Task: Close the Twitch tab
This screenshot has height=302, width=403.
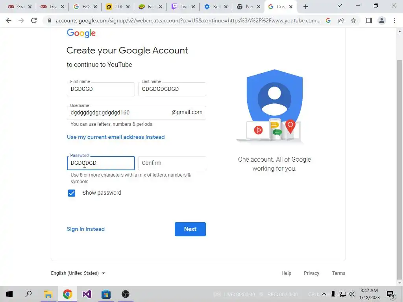Action: [193, 7]
